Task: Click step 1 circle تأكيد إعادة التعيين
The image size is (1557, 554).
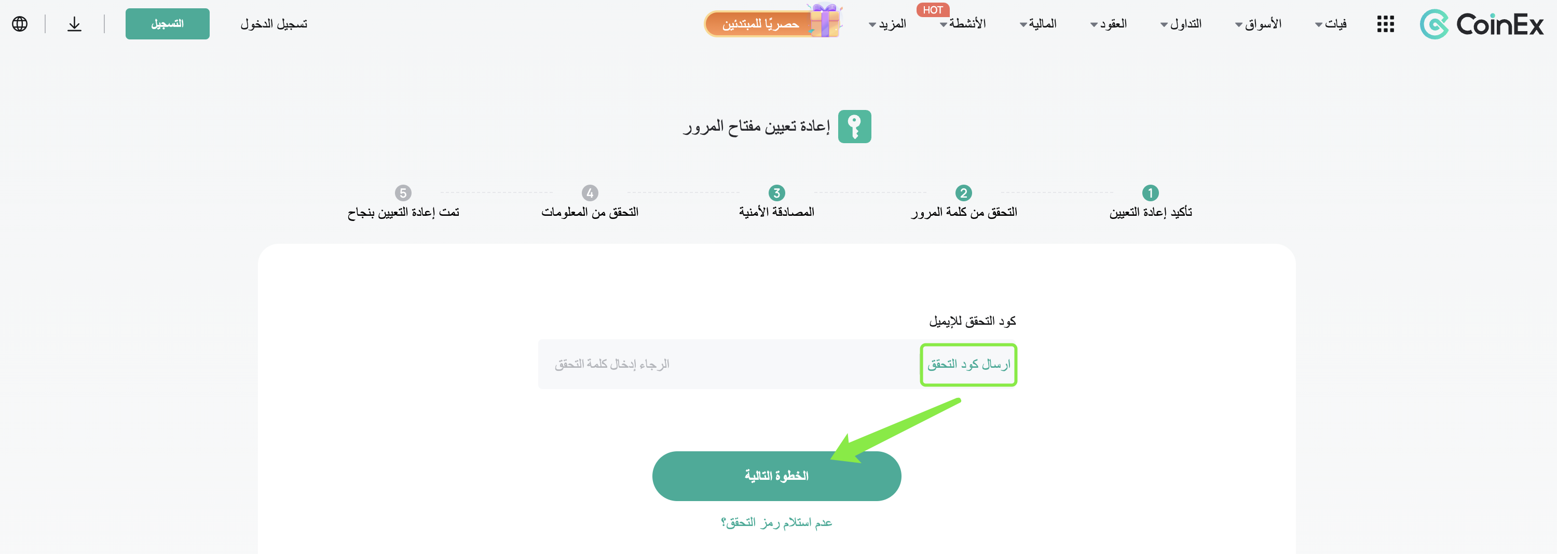Action: 1150,193
